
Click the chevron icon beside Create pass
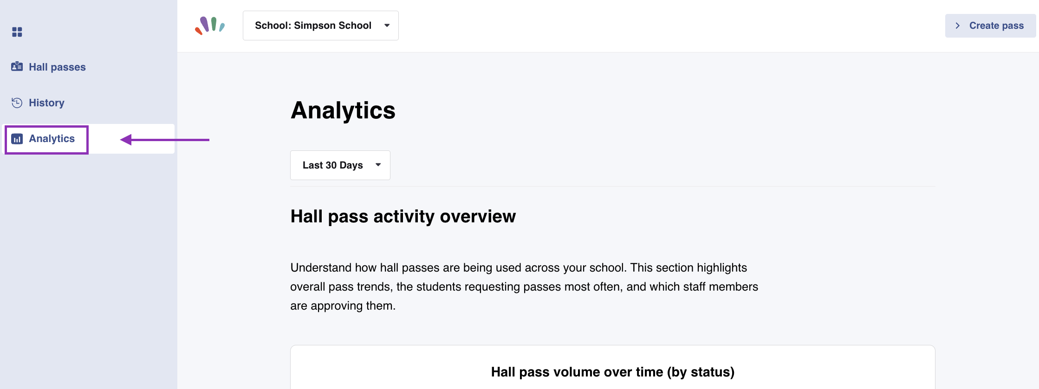click(957, 26)
